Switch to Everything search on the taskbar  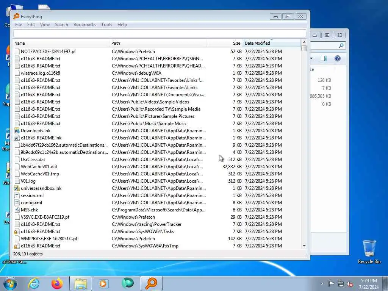(x=151, y=283)
